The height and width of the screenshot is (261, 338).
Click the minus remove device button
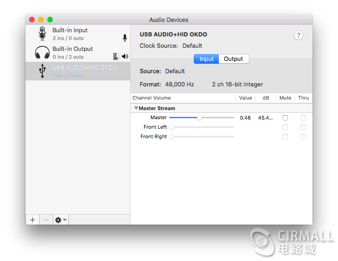(46, 220)
